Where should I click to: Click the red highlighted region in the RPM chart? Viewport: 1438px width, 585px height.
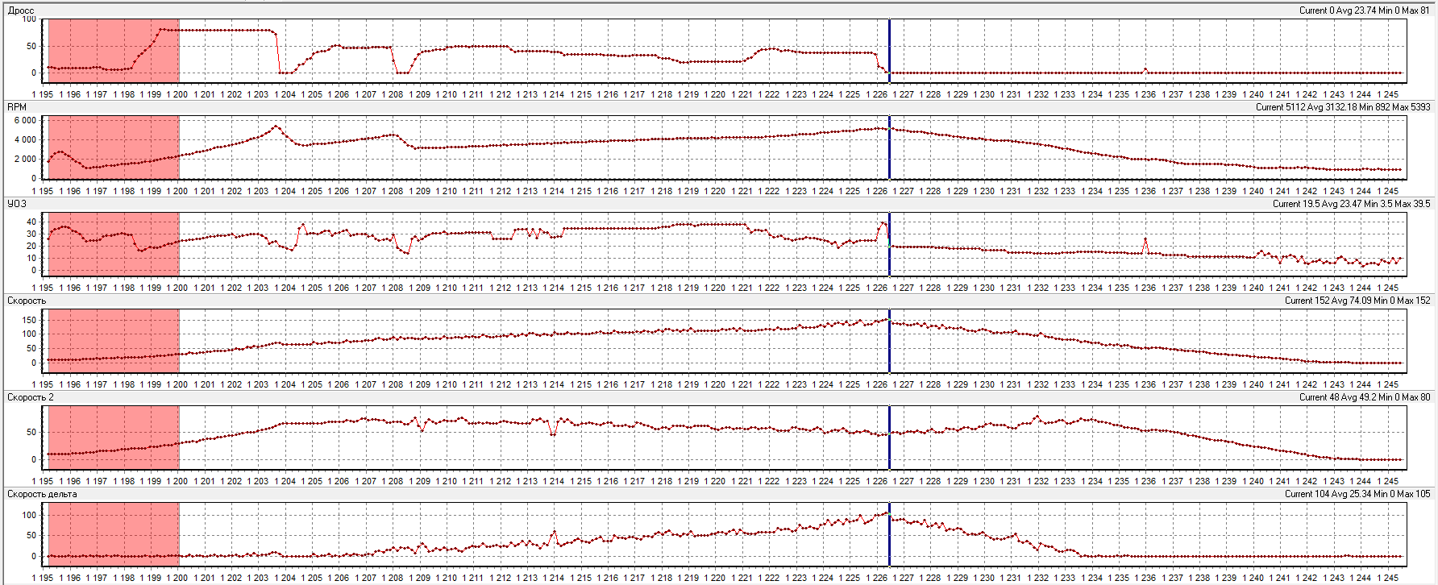coord(114,147)
